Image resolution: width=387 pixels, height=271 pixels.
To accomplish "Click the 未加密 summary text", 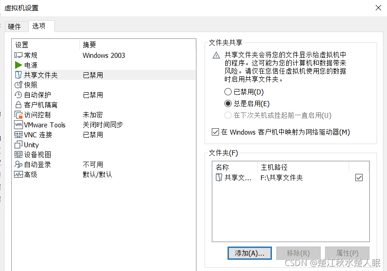I will 93,115.
